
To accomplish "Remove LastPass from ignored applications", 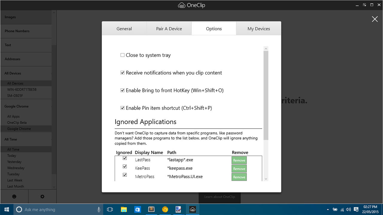I will click(x=239, y=160).
